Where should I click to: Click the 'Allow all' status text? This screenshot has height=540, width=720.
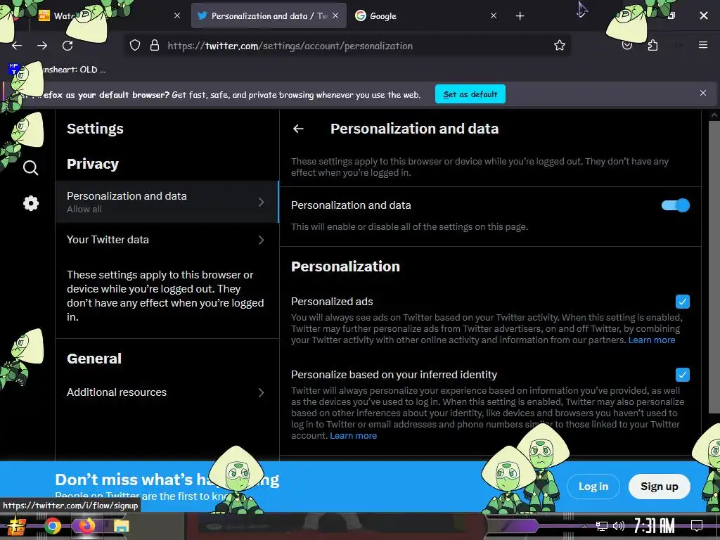[84, 210]
